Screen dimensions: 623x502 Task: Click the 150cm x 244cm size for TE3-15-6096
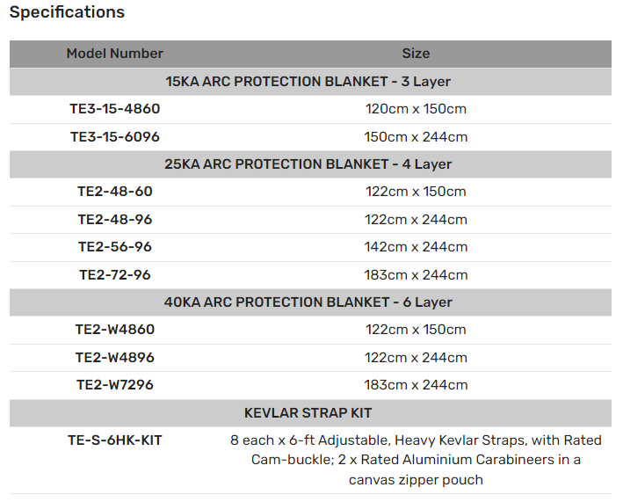point(416,137)
